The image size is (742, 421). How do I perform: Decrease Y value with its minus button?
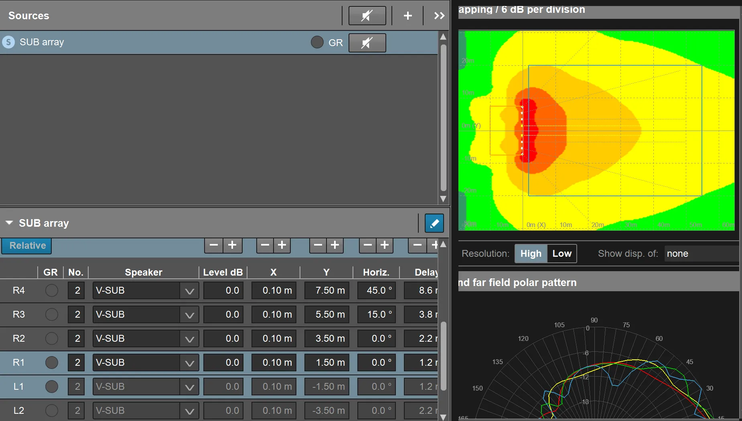pos(318,245)
